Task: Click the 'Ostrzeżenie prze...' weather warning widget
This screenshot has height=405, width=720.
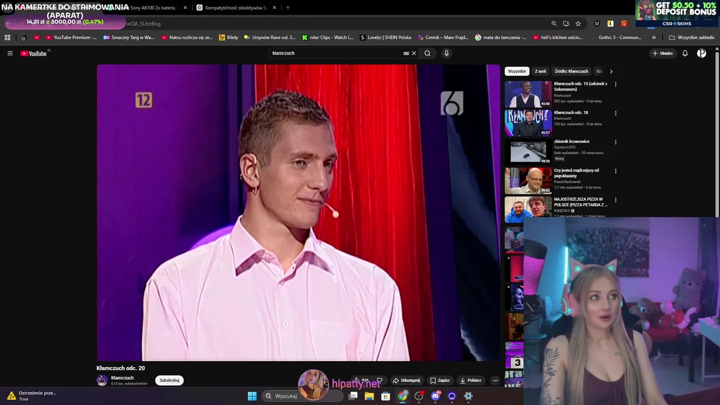Action: point(31,396)
